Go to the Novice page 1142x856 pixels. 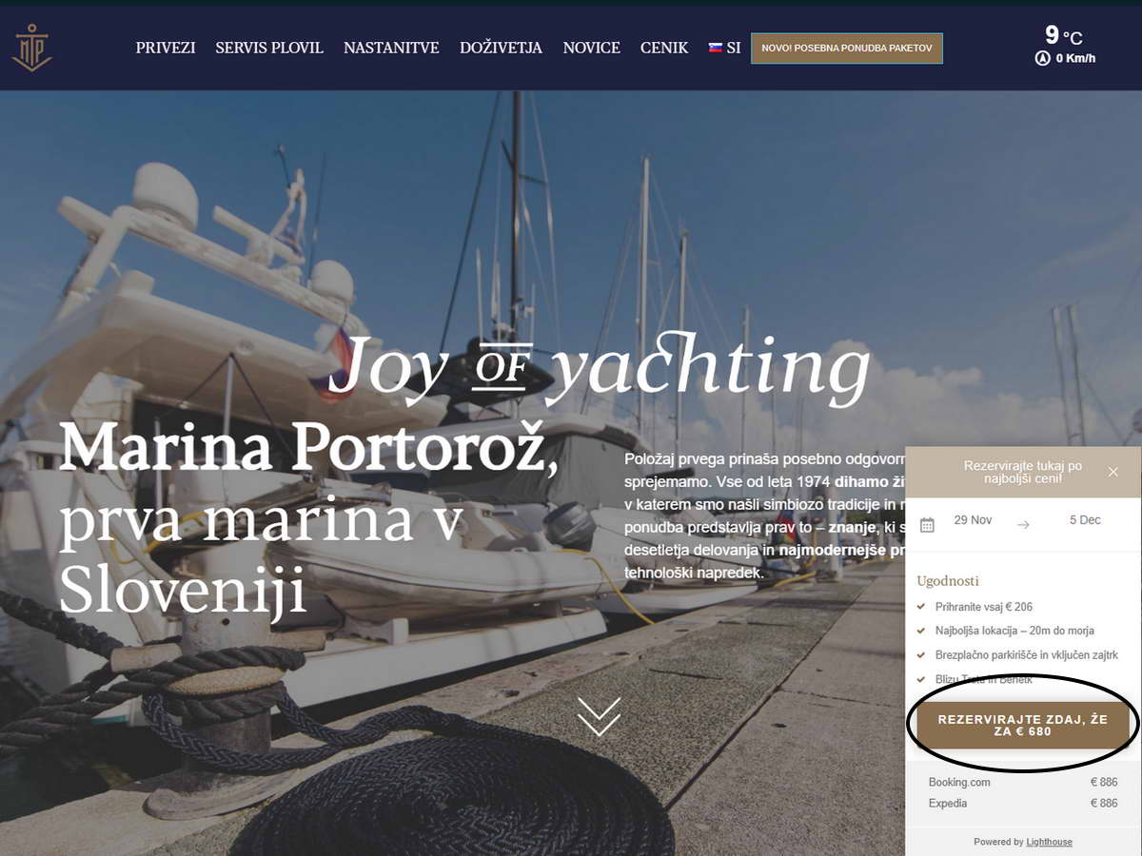click(591, 48)
